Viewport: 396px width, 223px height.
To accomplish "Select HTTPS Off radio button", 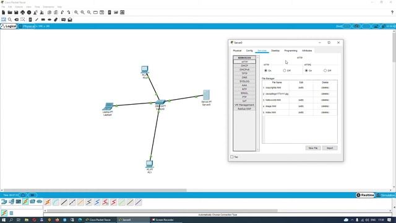I will point(325,71).
